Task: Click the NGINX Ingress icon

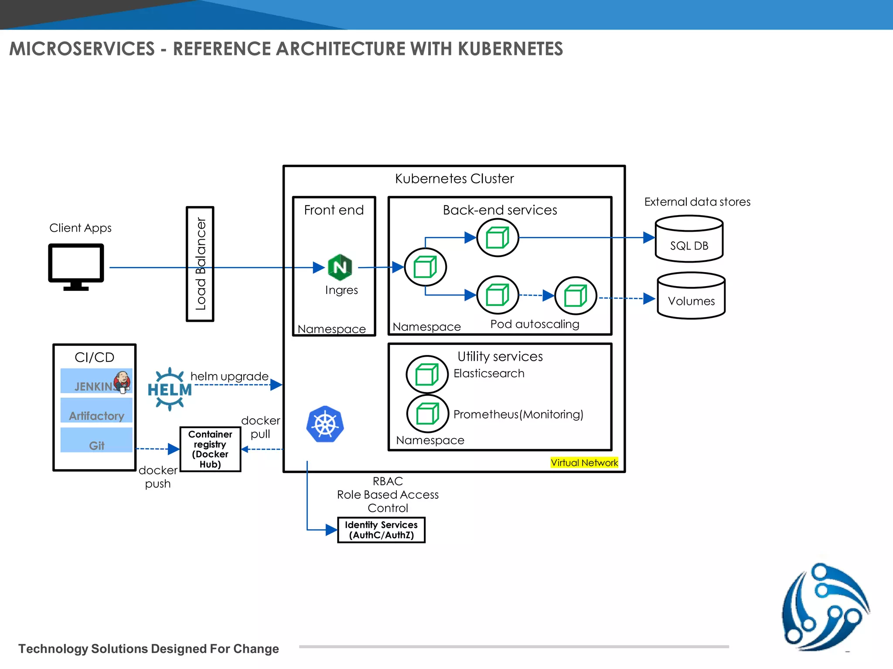Action: coord(340,267)
